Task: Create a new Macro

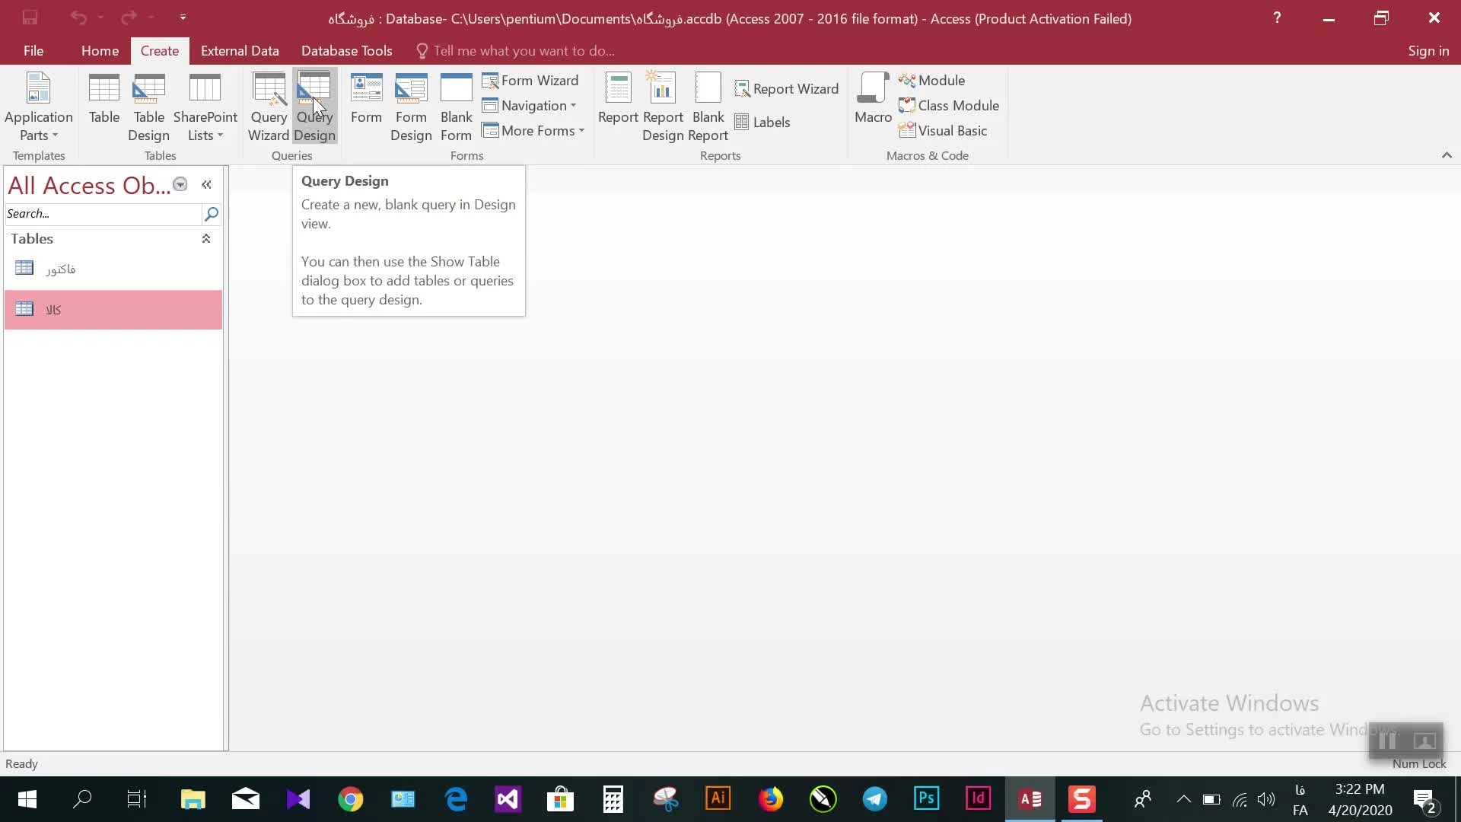Action: click(873, 99)
